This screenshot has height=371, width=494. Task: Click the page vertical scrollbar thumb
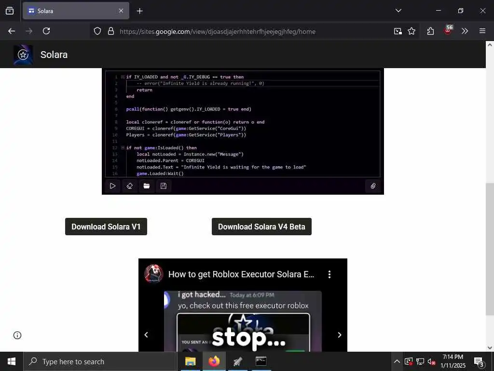490,249
